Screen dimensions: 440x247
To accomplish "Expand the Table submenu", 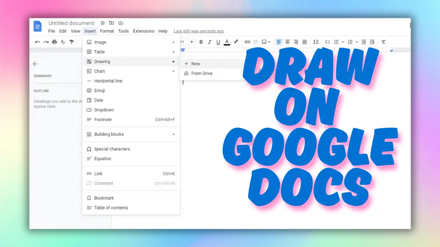I will point(131,52).
